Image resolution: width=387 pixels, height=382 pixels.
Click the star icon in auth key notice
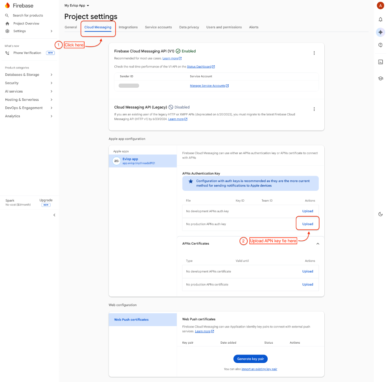191,181
